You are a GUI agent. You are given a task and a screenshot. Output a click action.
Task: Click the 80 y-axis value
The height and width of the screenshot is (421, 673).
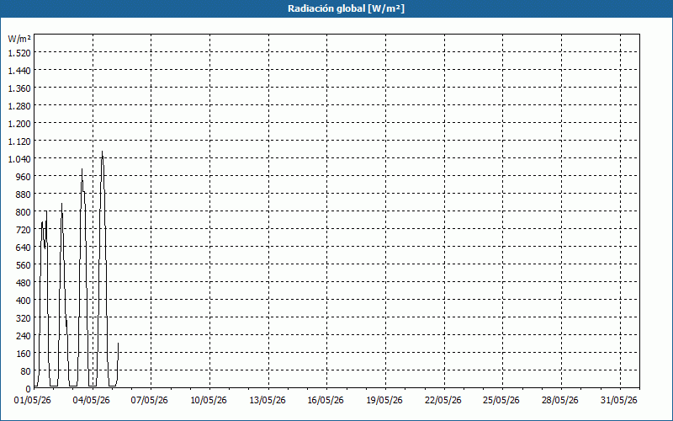(26, 371)
